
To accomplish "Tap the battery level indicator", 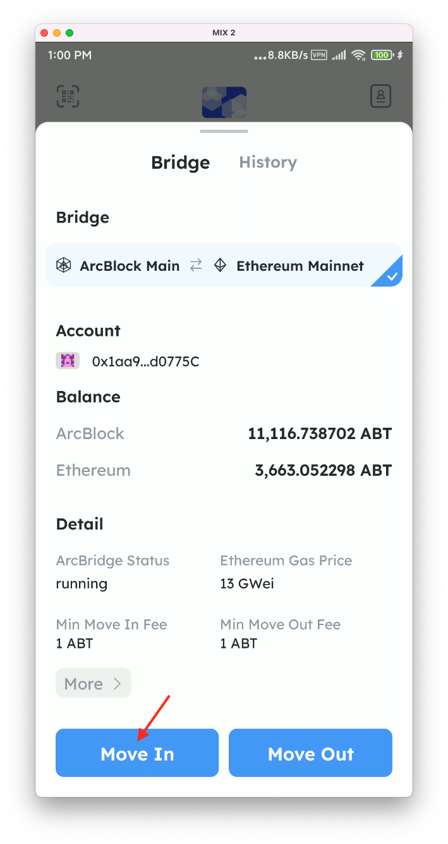I will click(x=380, y=55).
